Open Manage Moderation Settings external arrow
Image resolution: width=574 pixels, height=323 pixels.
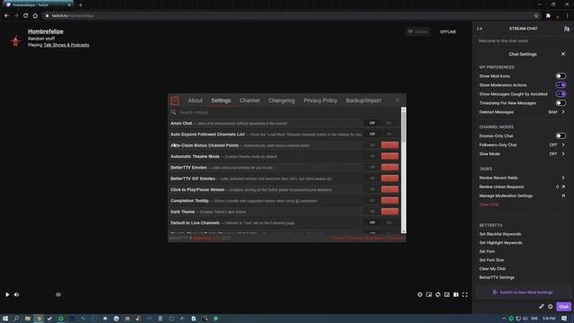tap(563, 196)
